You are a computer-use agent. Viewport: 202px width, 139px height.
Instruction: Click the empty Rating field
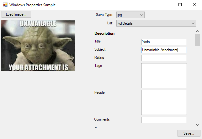[164, 58]
